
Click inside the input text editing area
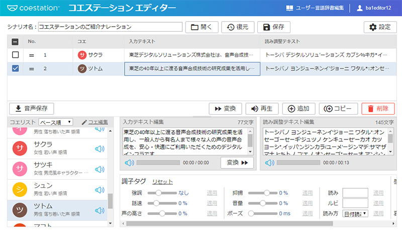click(185, 141)
